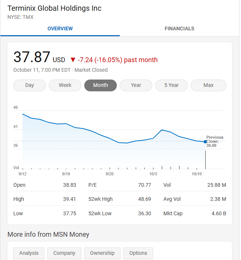
Task: Select the Month range button
Action: [101, 85]
